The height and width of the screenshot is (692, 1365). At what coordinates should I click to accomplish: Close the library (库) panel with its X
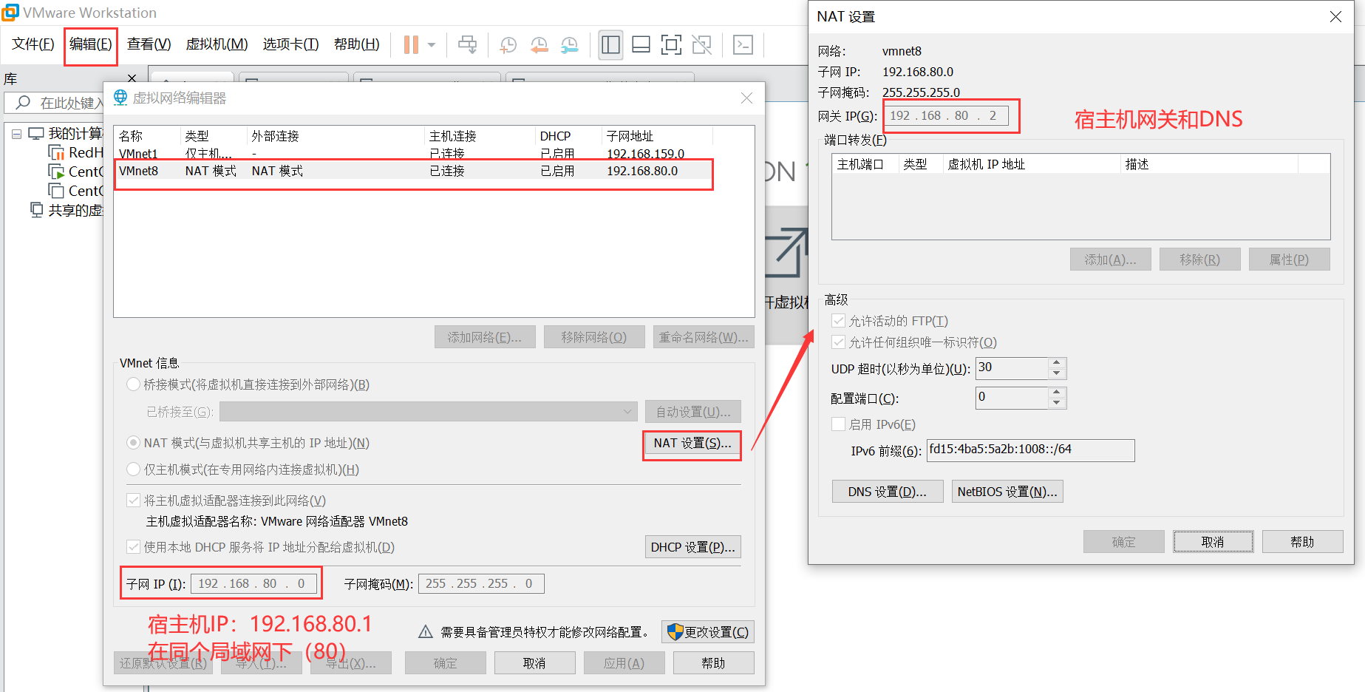point(132,78)
